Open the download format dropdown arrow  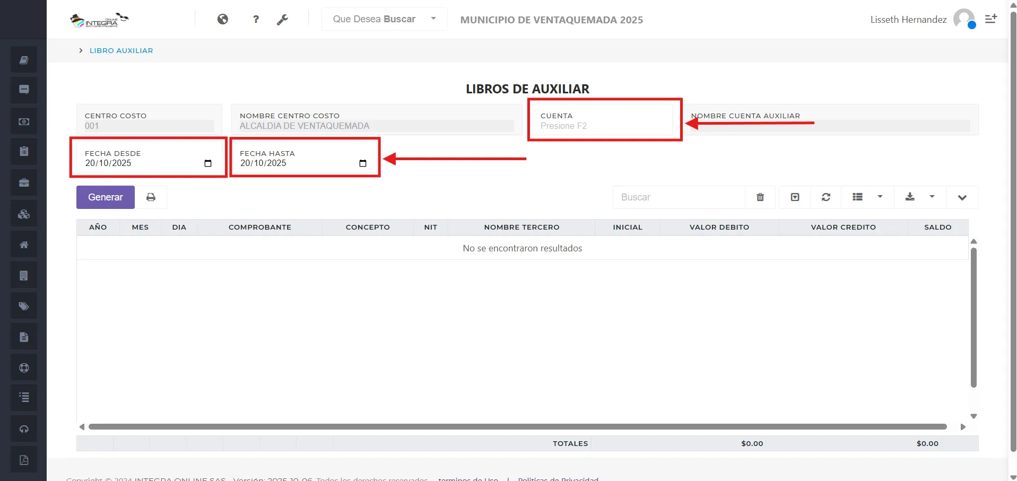pyautogui.click(x=932, y=197)
